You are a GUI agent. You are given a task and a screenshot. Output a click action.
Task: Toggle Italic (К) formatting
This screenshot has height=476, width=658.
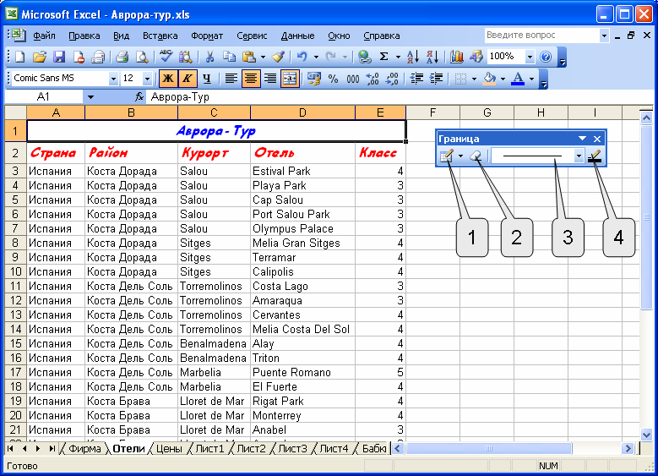187,79
